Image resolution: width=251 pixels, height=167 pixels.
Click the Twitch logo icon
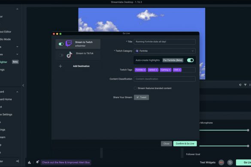(69, 43)
